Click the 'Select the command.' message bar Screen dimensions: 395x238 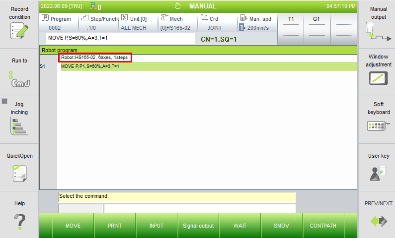177,197
